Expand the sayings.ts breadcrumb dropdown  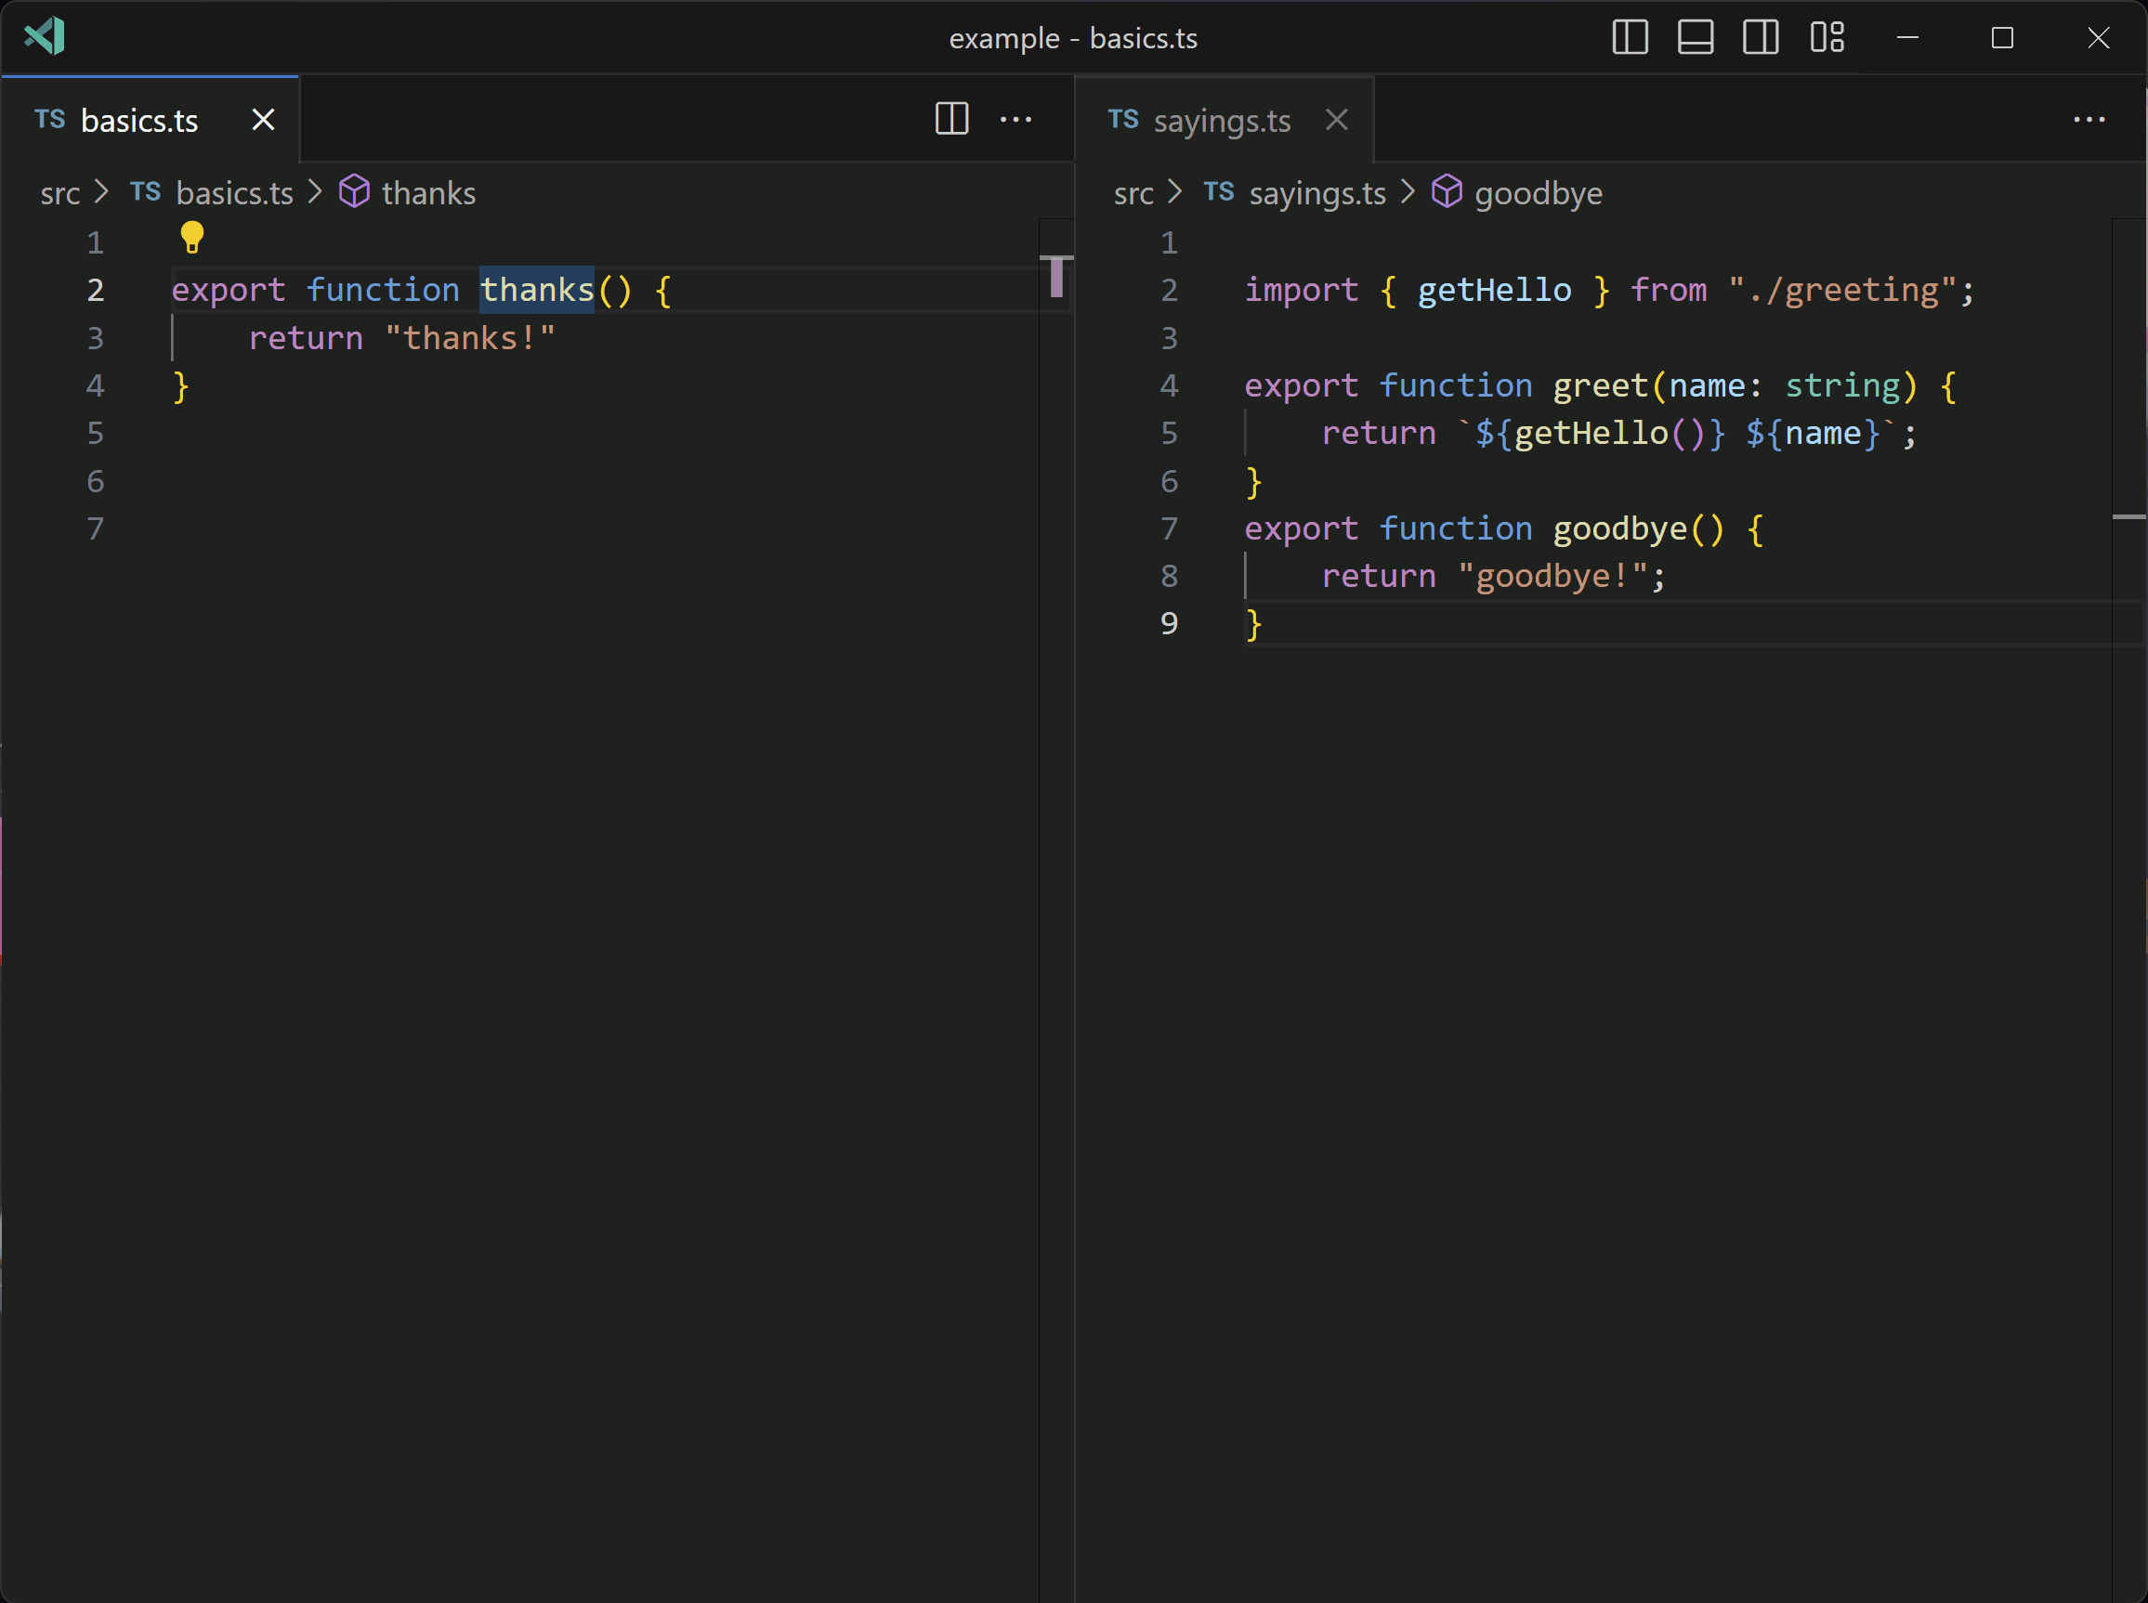[1316, 193]
